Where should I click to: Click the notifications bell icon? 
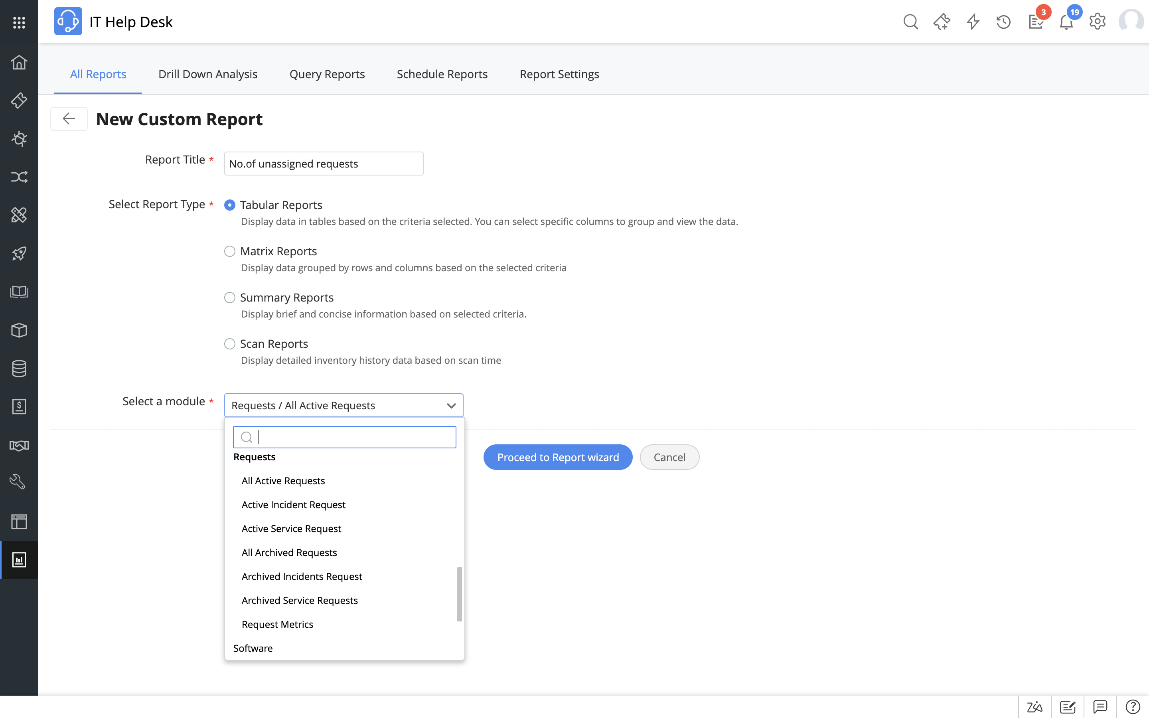1066,22
